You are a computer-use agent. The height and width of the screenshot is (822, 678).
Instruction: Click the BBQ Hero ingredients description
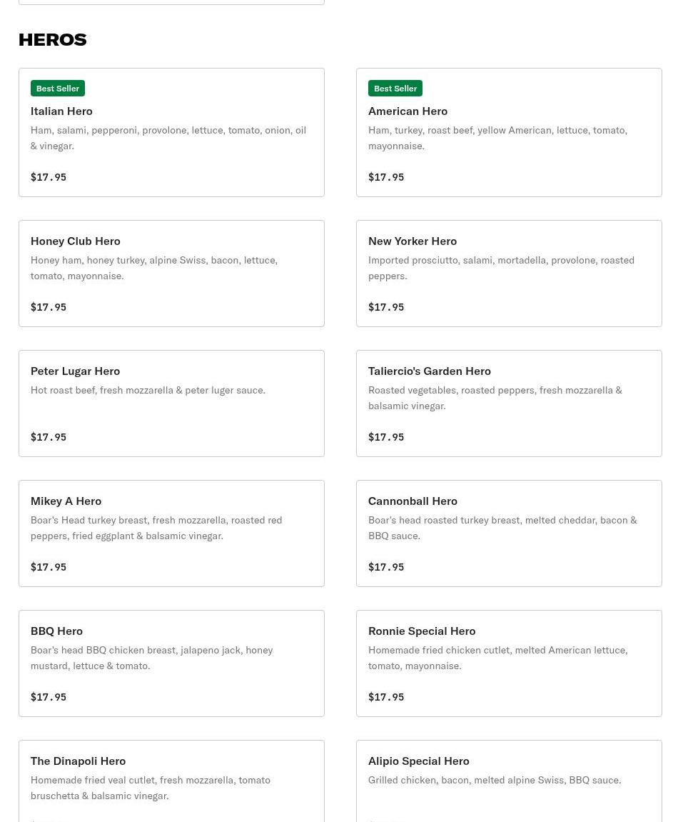tap(151, 658)
